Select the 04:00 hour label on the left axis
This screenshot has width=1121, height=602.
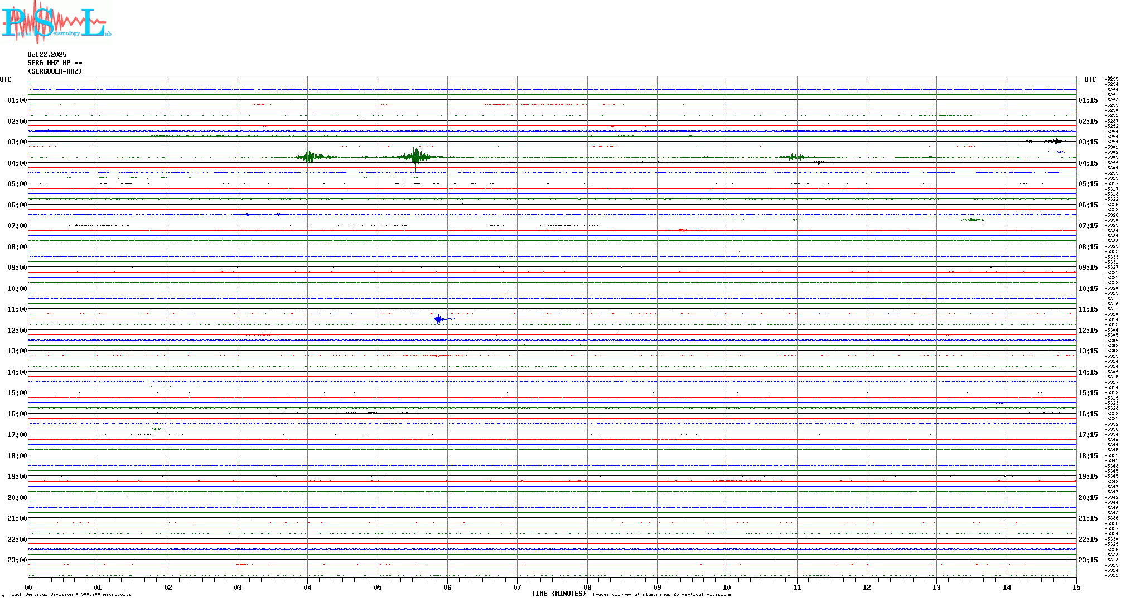17,163
